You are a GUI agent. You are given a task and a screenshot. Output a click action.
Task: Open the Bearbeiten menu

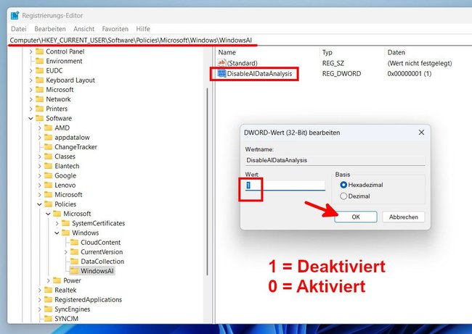50,29
